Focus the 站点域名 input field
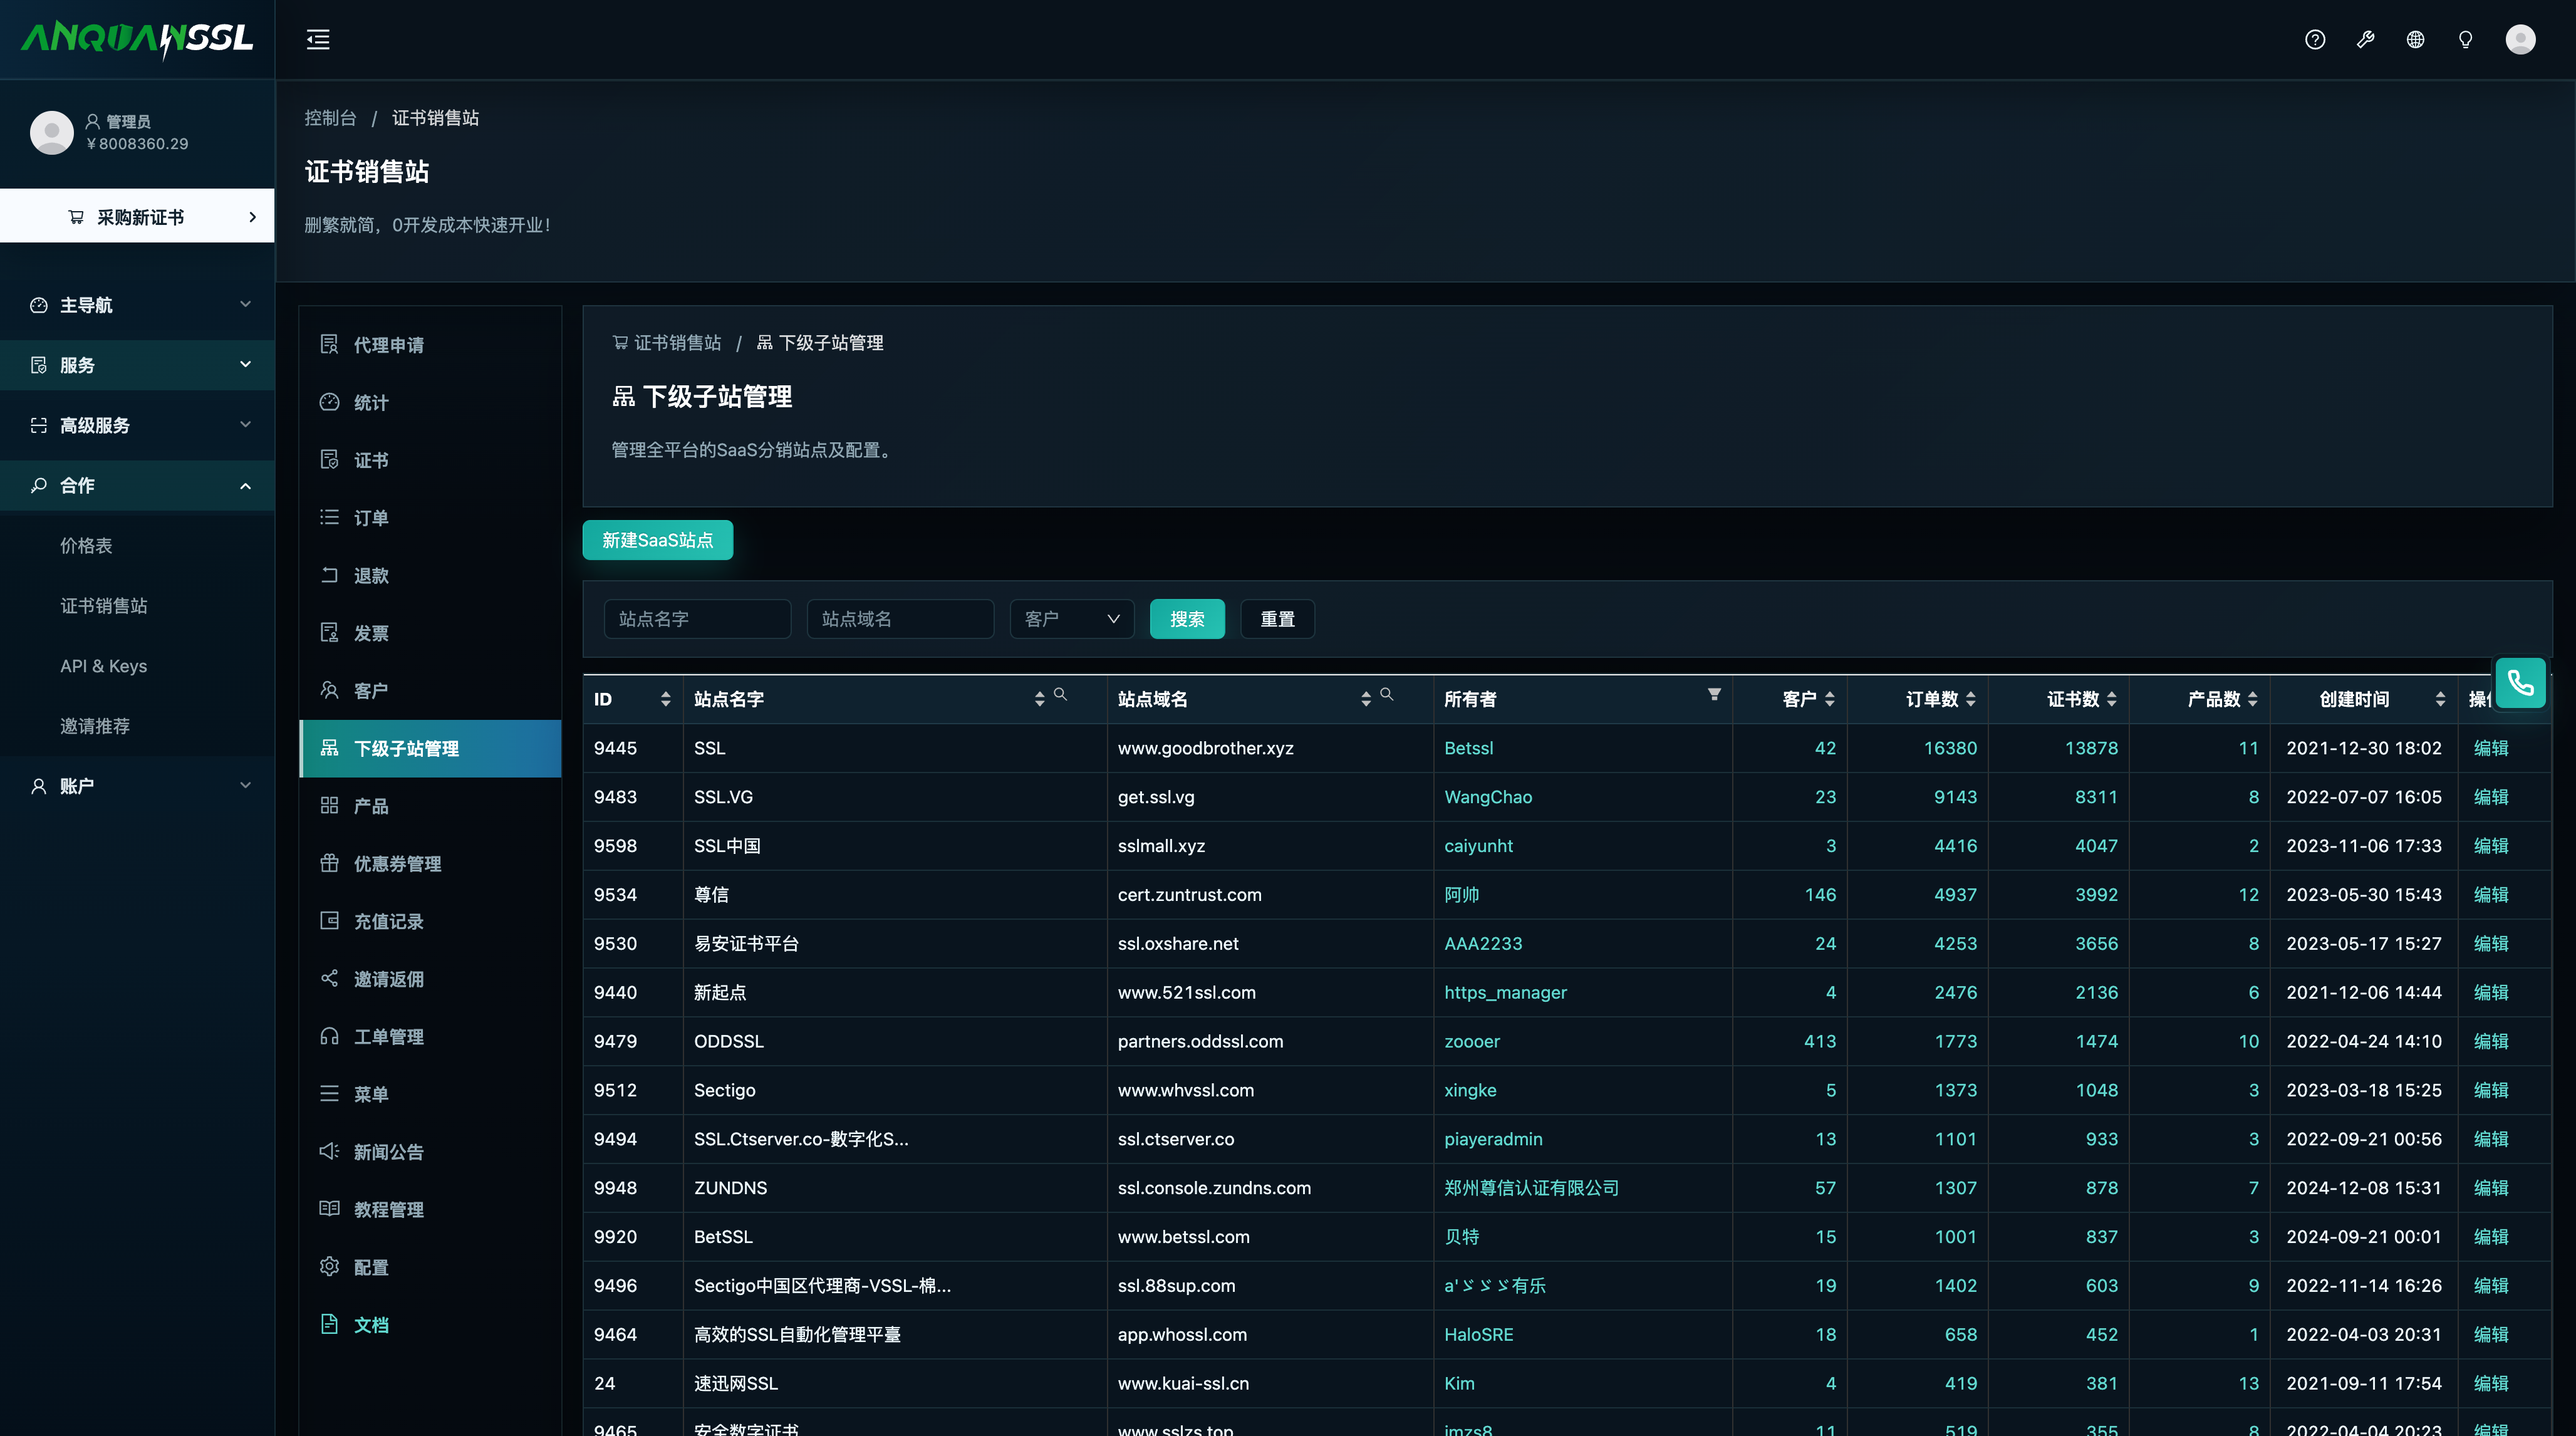This screenshot has width=2576, height=1436. 900,619
